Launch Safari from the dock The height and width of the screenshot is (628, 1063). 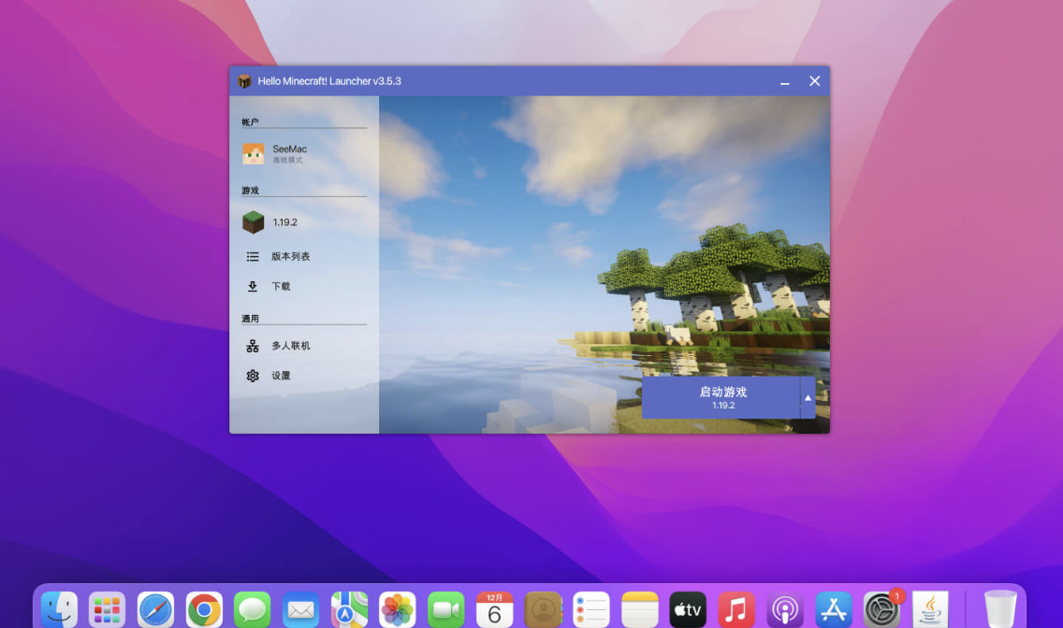pyautogui.click(x=155, y=609)
